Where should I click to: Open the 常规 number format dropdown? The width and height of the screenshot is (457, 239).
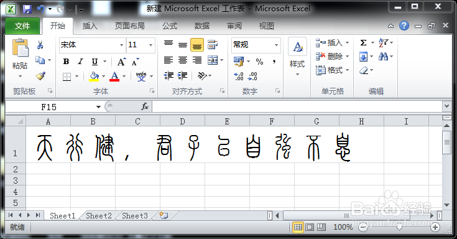pos(276,45)
